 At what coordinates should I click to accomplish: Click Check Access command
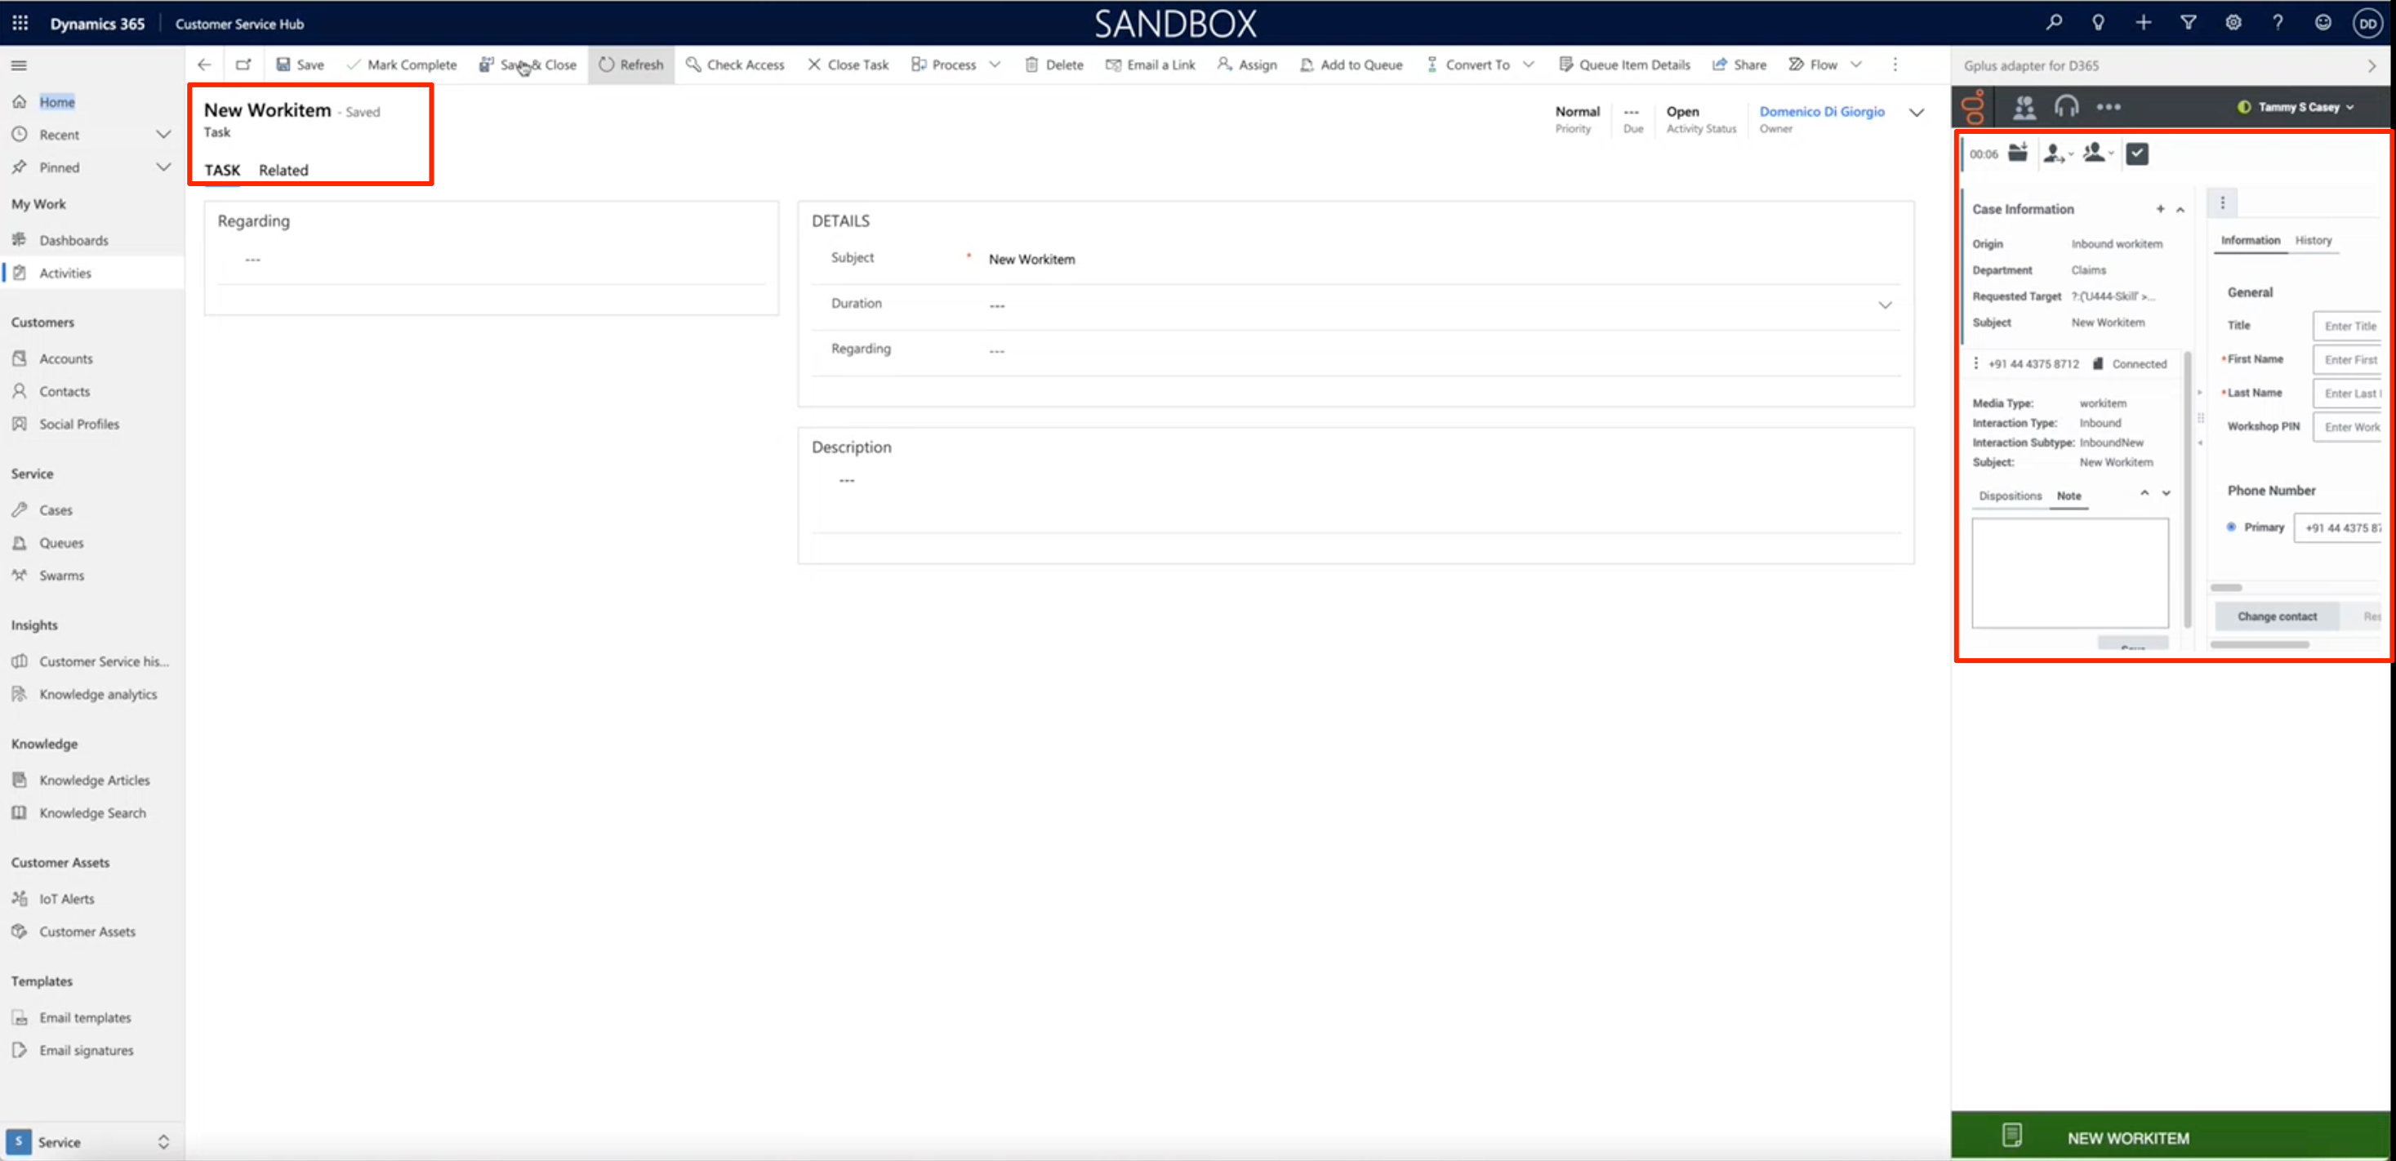(735, 64)
